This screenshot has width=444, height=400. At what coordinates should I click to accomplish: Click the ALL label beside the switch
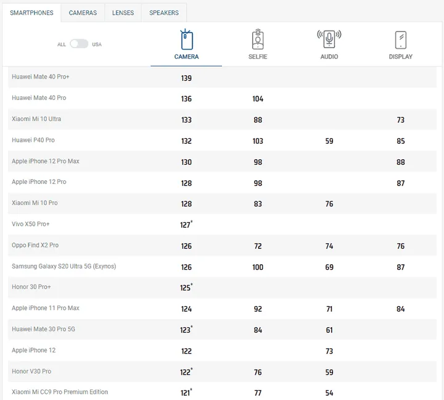(x=62, y=44)
